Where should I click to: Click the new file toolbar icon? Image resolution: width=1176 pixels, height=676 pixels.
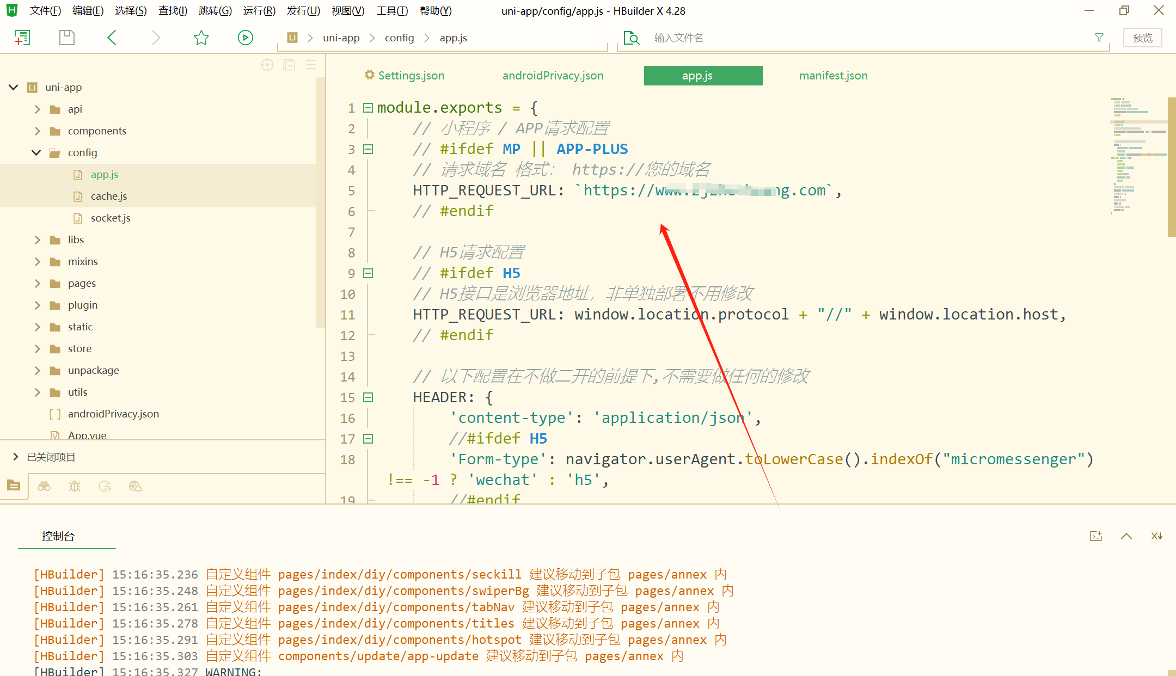22,38
